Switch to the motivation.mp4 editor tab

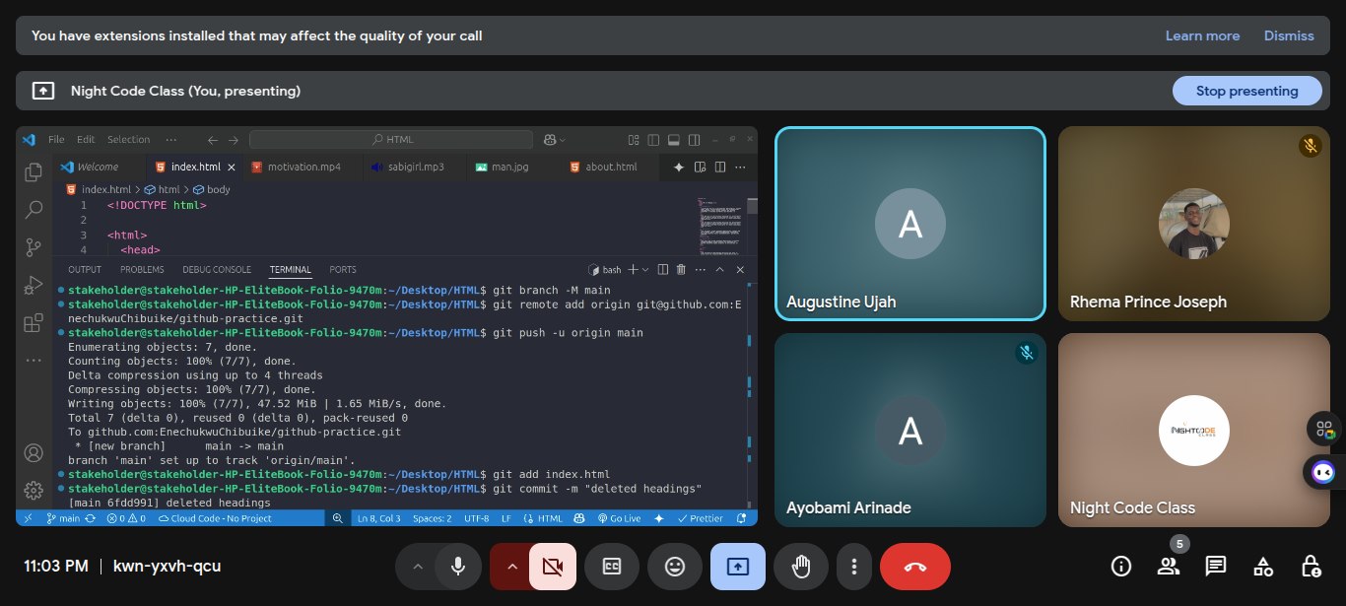pos(303,168)
